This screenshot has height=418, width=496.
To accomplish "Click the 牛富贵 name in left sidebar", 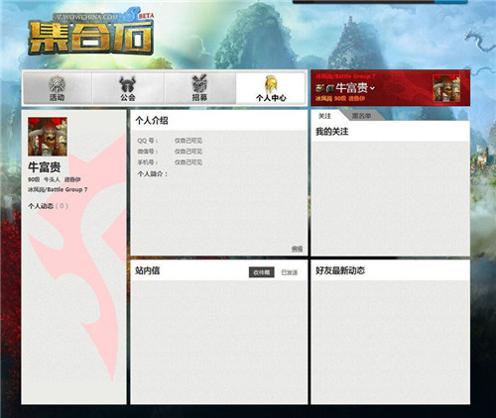I will [x=45, y=167].
